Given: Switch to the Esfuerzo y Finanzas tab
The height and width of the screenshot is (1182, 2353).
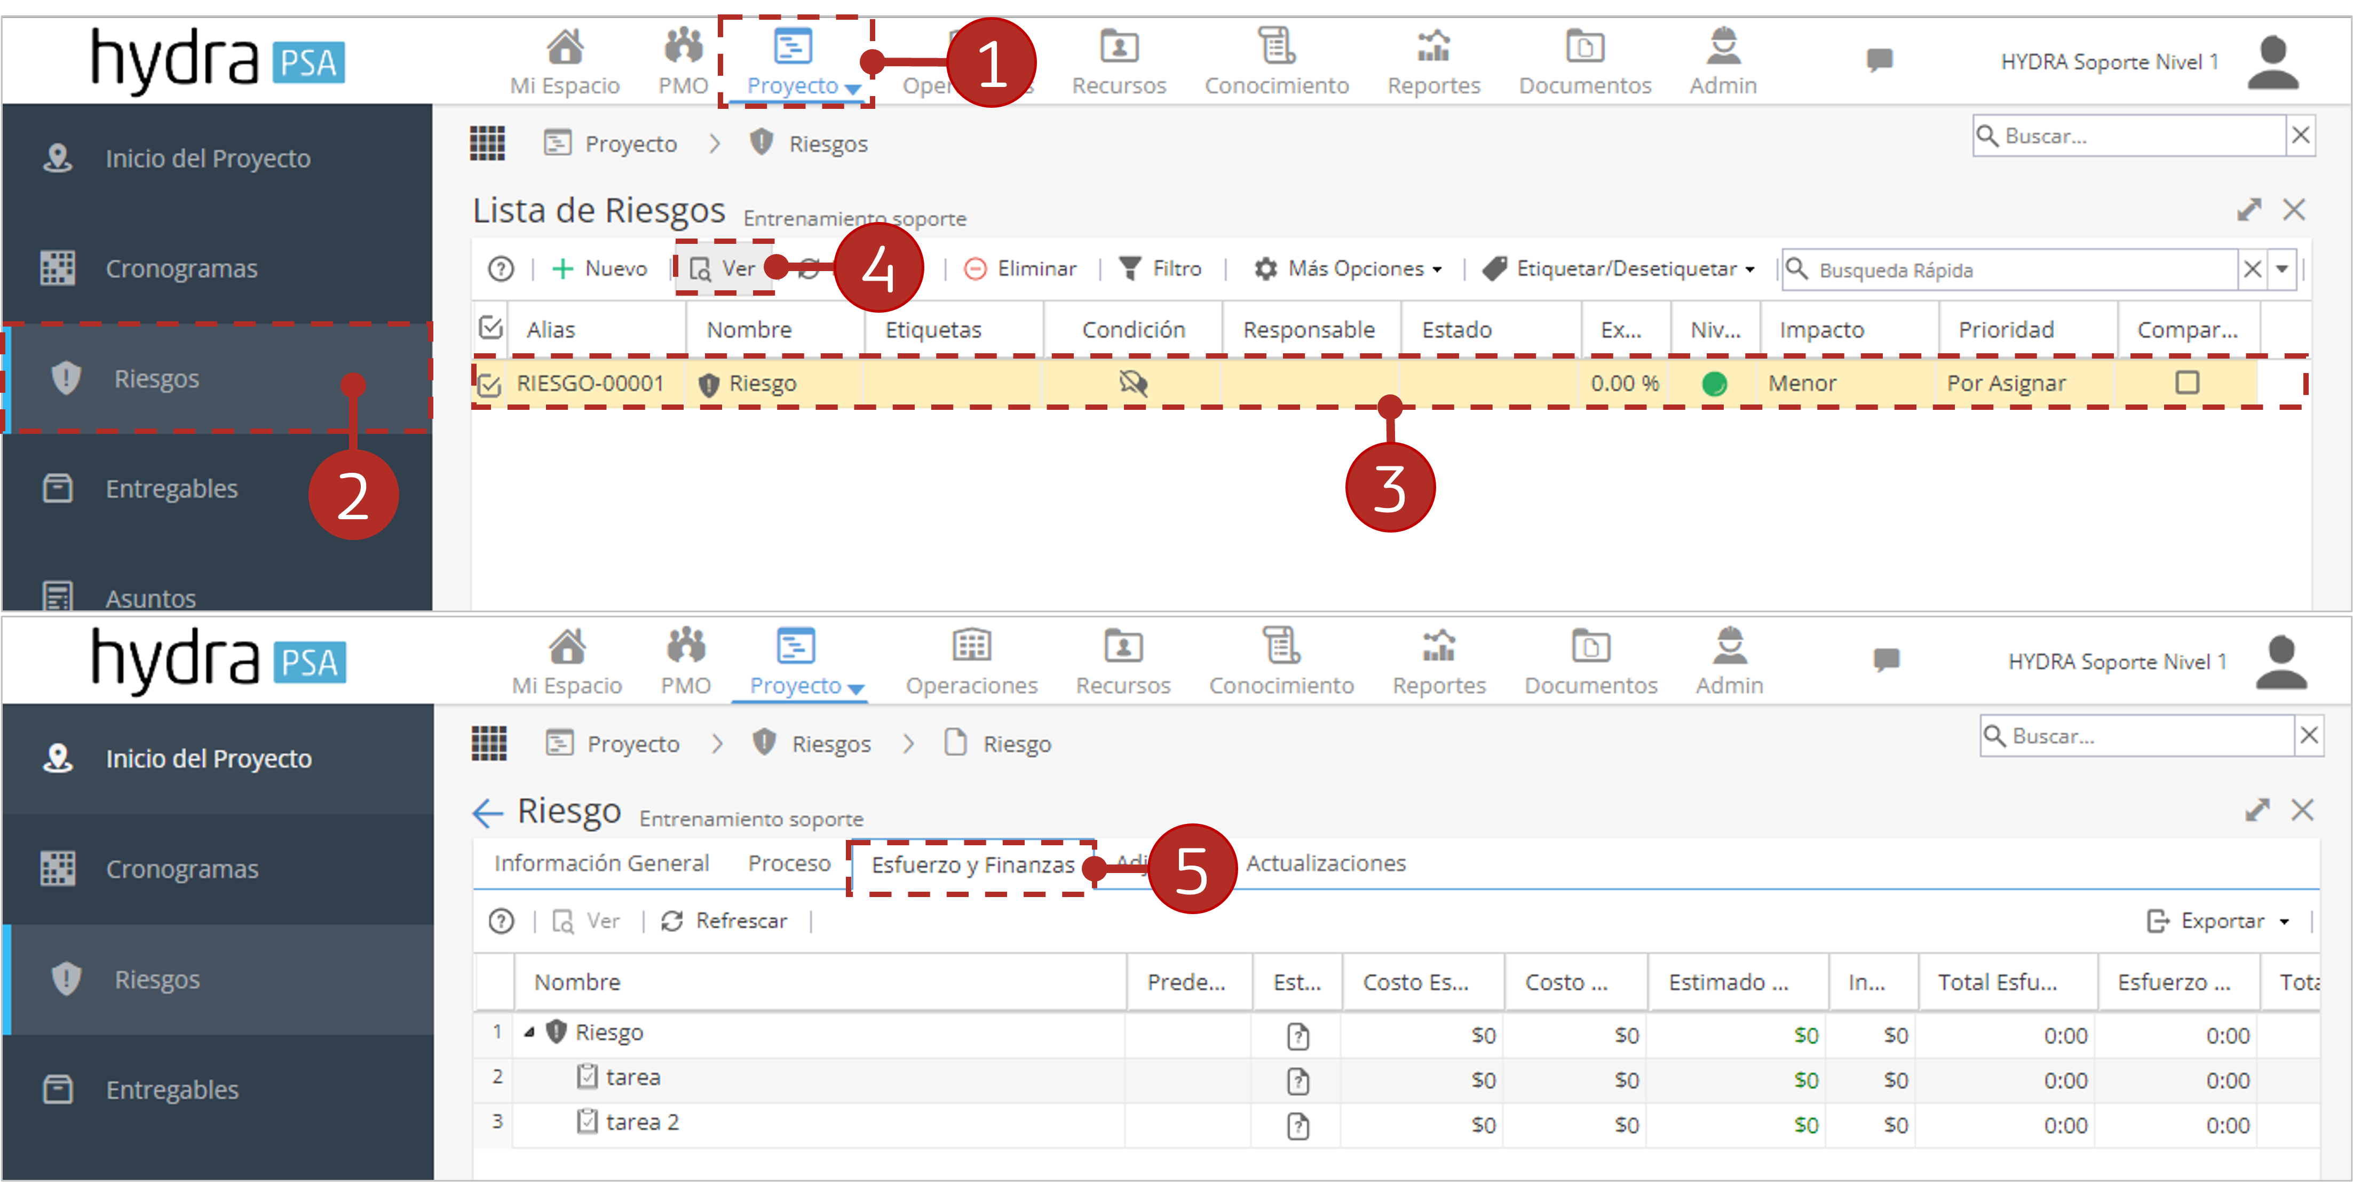Looking at the screenshot, I should click(973, 865).
